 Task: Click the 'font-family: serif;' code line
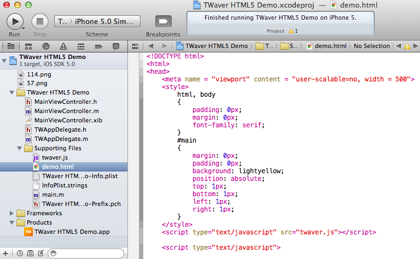228,125
